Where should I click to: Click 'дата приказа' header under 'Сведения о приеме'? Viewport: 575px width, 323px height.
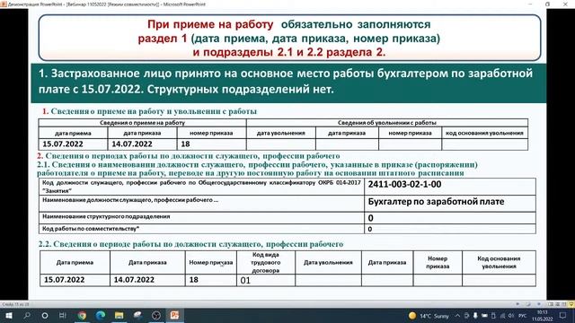(x=142, y=133)
